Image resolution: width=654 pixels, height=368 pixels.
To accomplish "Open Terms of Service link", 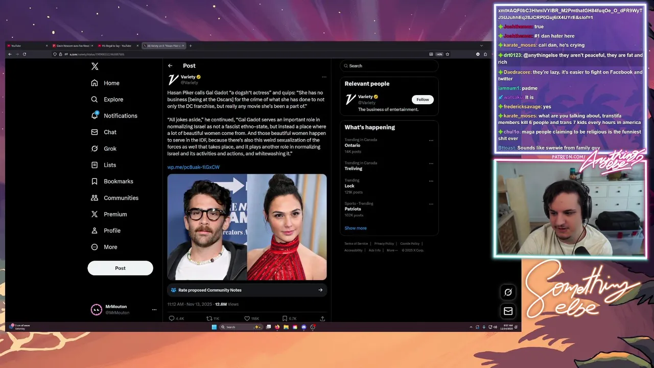I will pyautogui.click(x=356, y=244).
